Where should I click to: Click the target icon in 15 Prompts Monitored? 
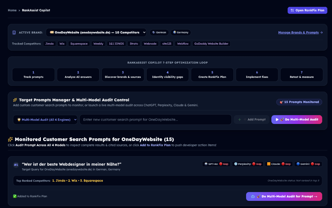point(281,102)
